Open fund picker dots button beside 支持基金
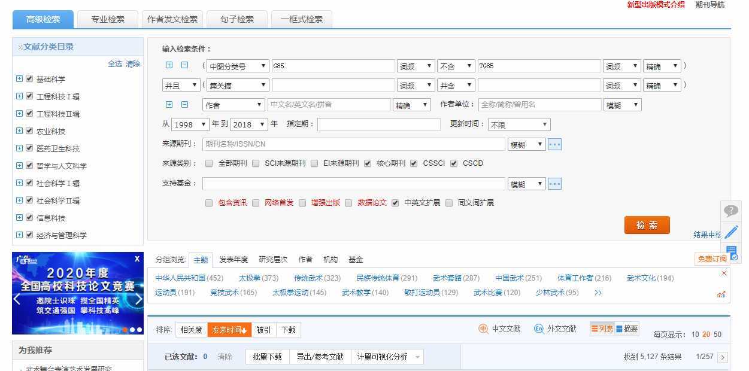Image resolution: width=749 pixels, height=371 pixels. point(554,184)
